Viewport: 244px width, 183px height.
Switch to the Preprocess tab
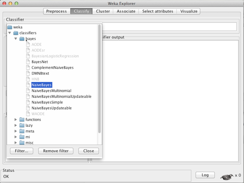tap(56, 11)
